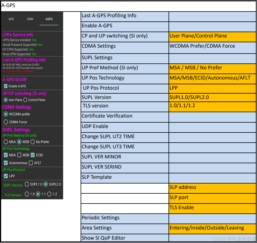Click table cell 'Entering/Inside/Outside/Leaving'
The height and width of the screenshot is (243, 257).
pos(212,229)
